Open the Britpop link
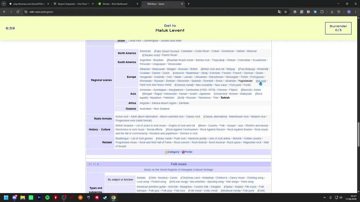Screen dimensions: 360x202 click(231, 69)
